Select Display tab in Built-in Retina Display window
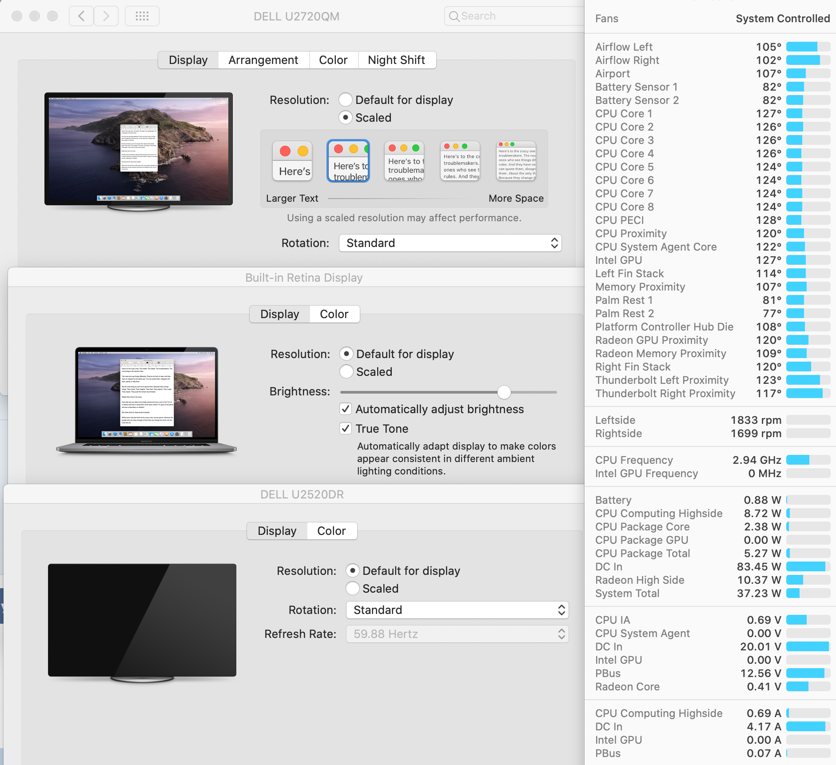The width and height of the screenshot is (836, 765). tap(280, 314)
